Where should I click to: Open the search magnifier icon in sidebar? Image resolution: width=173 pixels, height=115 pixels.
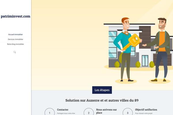coord(15,52)
